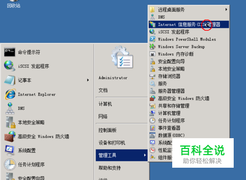
Task: Select 管理工具 in the start menu
Action: (x=122, y=155)
